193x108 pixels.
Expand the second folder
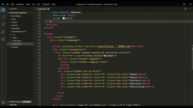coord(14,25)
